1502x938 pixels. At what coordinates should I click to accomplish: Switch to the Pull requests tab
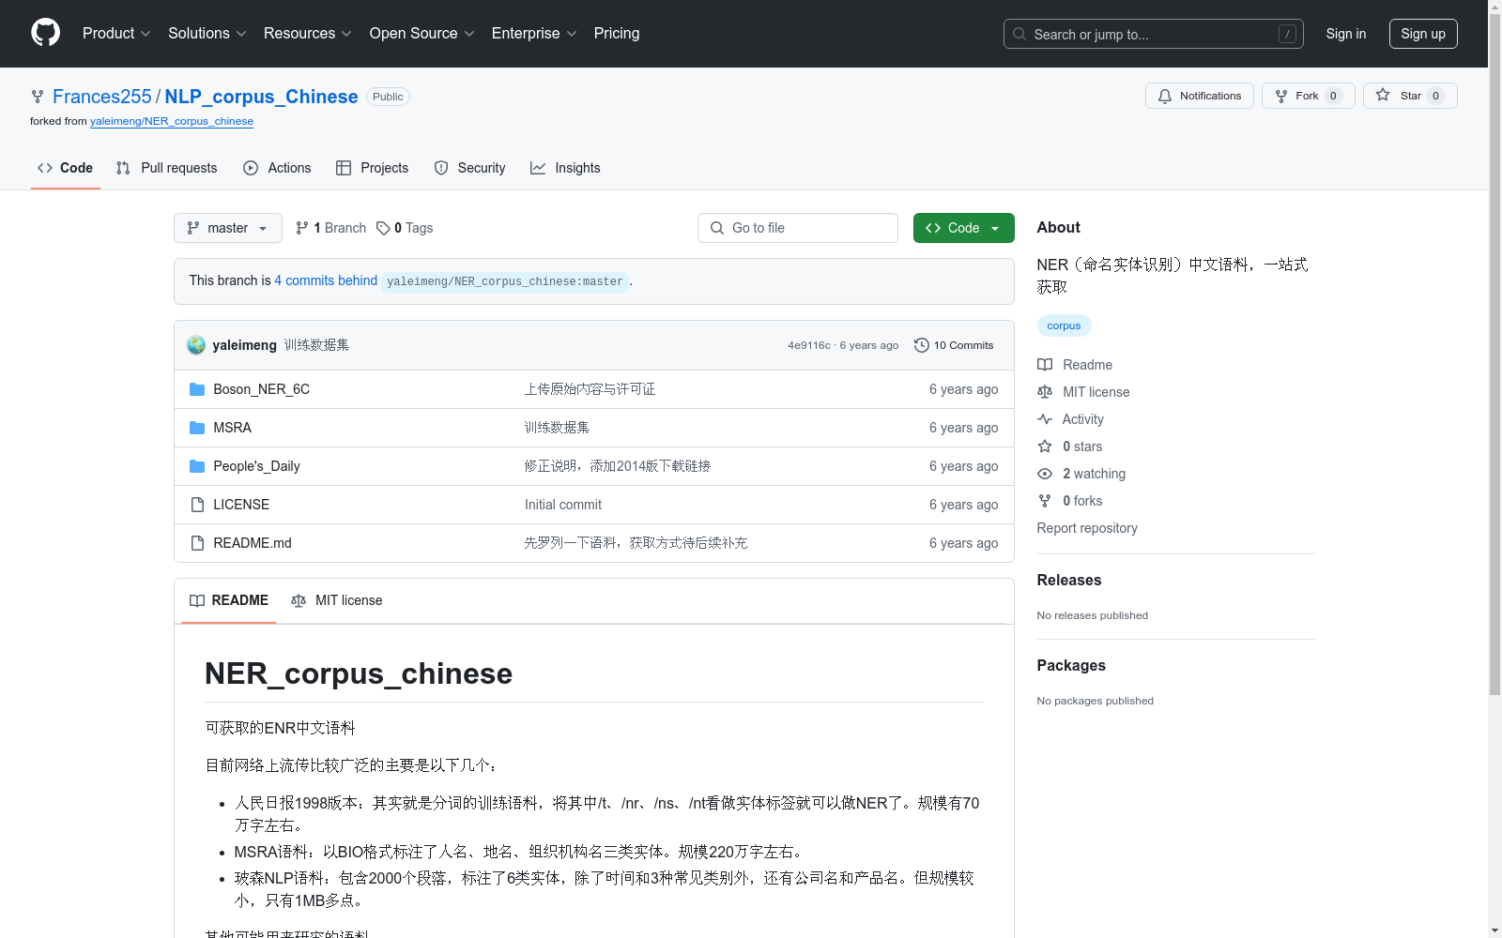pos(166,168)
